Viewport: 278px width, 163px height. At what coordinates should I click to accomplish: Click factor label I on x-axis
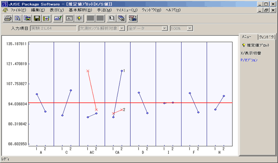click(x=169, y=152)
